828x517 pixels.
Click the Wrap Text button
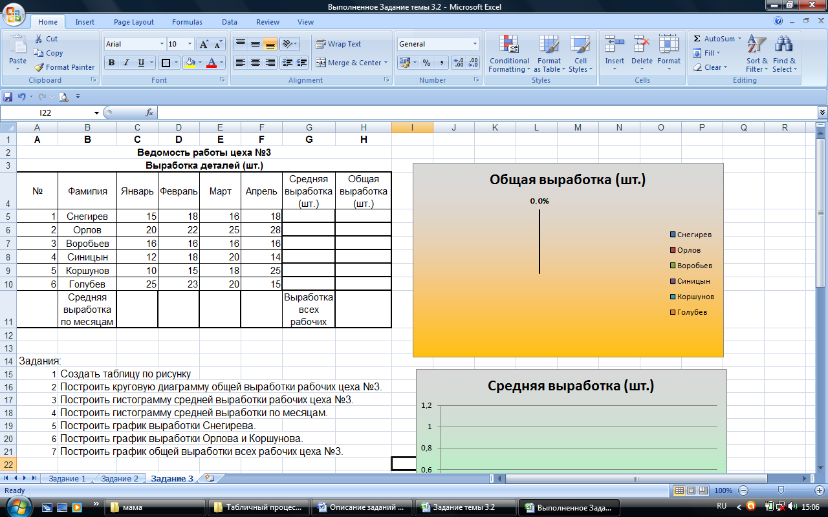coord(338,44)
